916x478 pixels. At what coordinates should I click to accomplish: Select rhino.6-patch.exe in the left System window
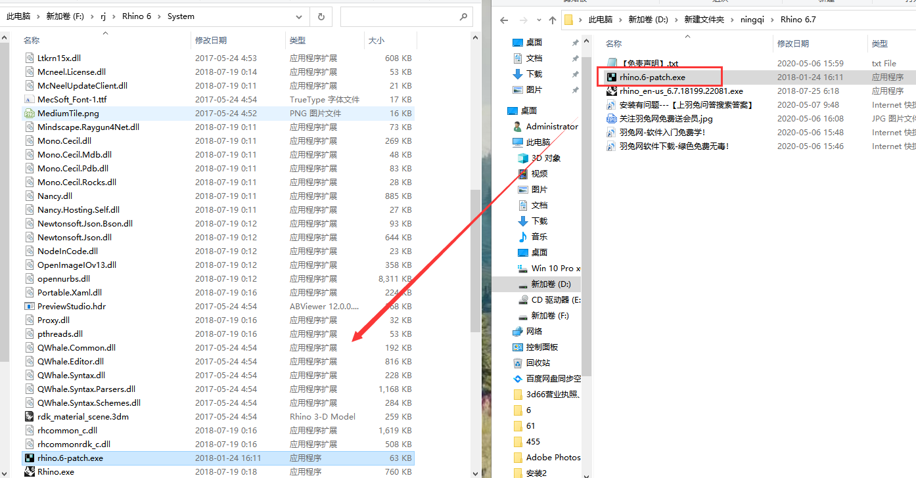click(x=218, y=458)
